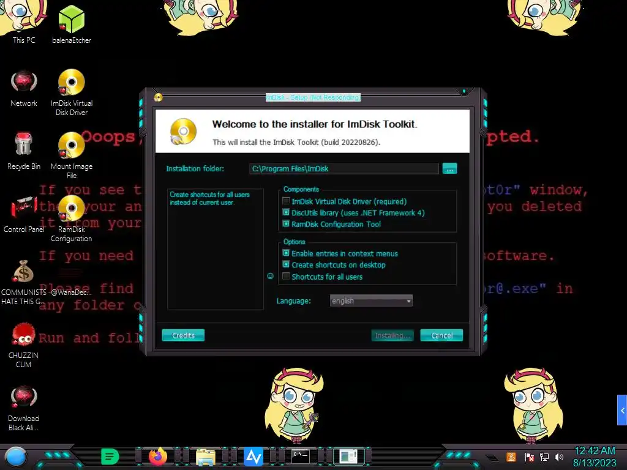Click the ImDisk - Setup title bar text
The image size is (627, 470).
[313, 97]
